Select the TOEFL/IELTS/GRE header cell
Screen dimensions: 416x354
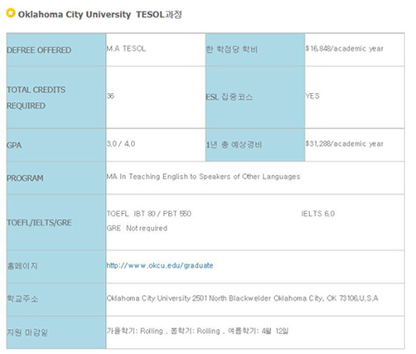tap(56, 222)
